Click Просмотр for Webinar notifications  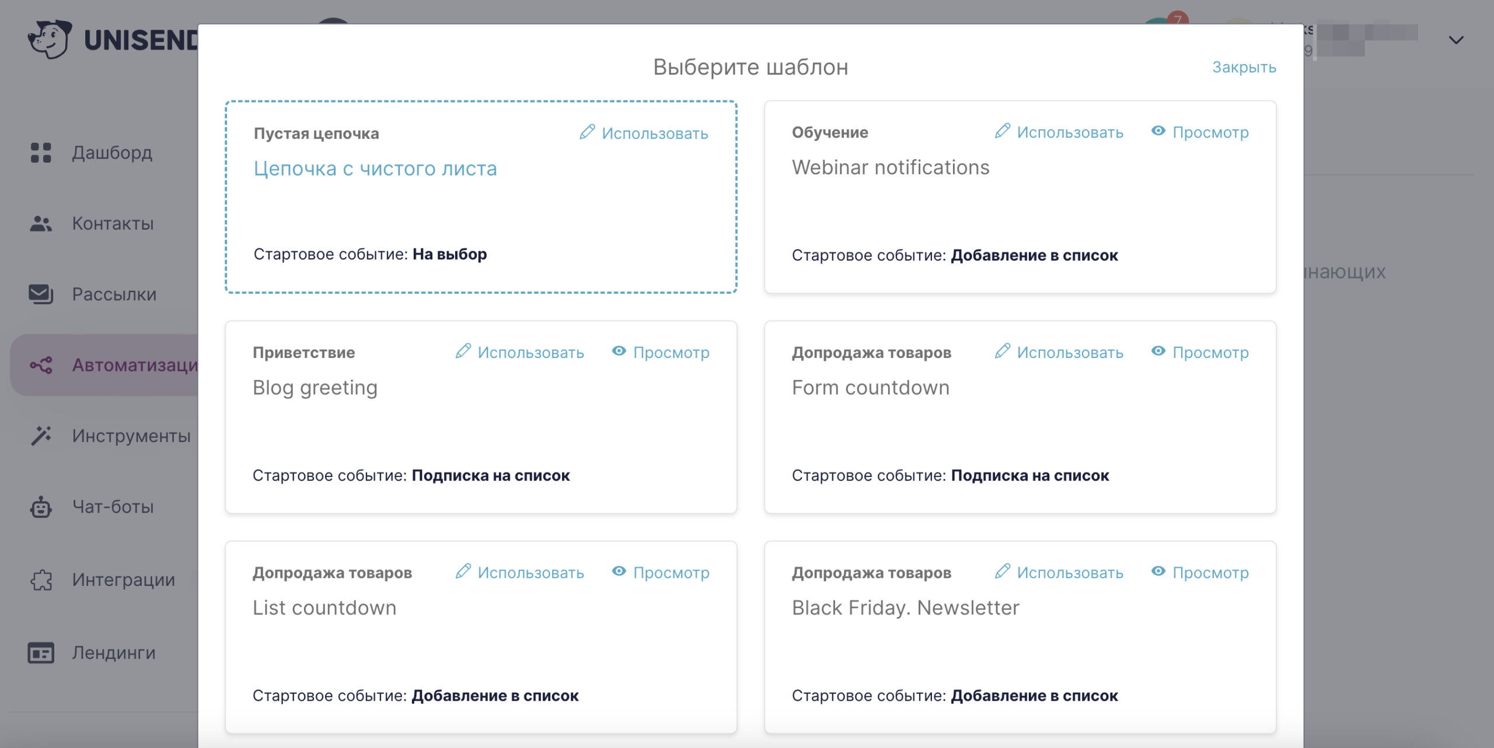(1200, 132)
